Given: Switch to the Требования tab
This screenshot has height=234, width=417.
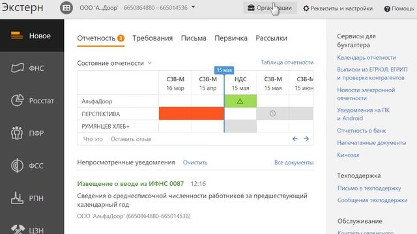Looking at the screenshot, I should (152, 38).
